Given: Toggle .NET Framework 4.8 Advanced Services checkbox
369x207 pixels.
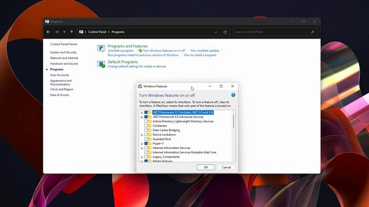Looking at the screenshot, I should [x=146, y=117].
